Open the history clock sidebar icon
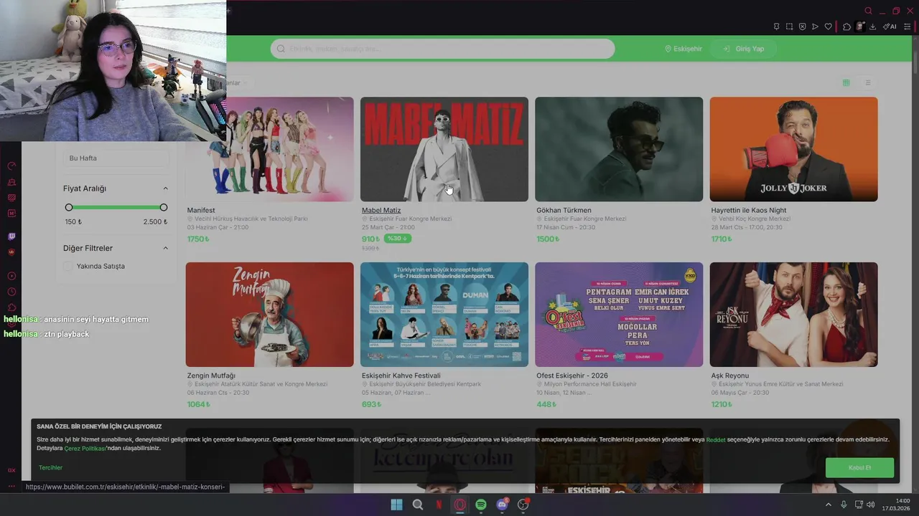Screen dimensions: 919x516 (11, 292)
